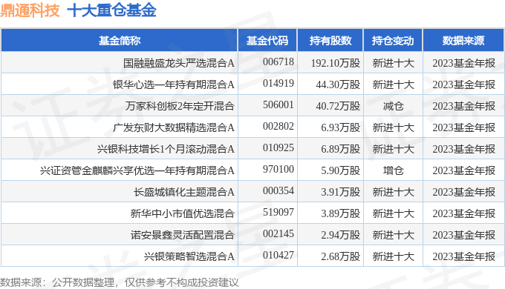The image size is (505, 289).
Task: Click fund name 万家科创板2年定开混合
Action: [180, 106]
